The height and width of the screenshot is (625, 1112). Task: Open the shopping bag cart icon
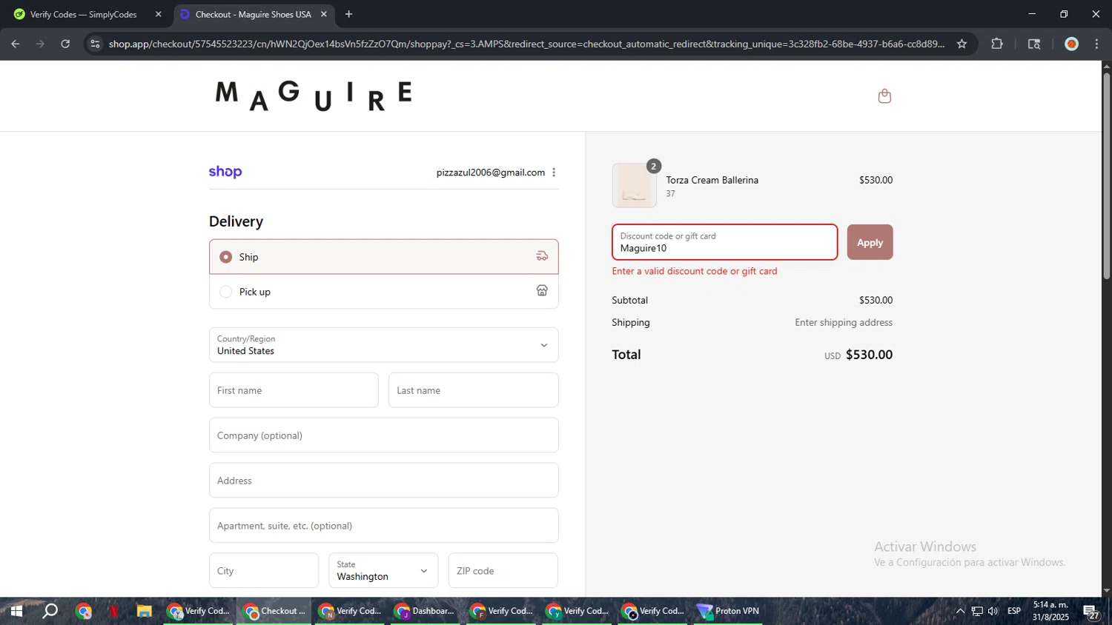coord(884,96)
